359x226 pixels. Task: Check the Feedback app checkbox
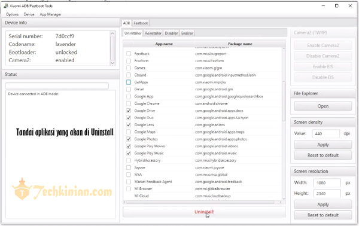pyautogui.click(x=129, y=54)
